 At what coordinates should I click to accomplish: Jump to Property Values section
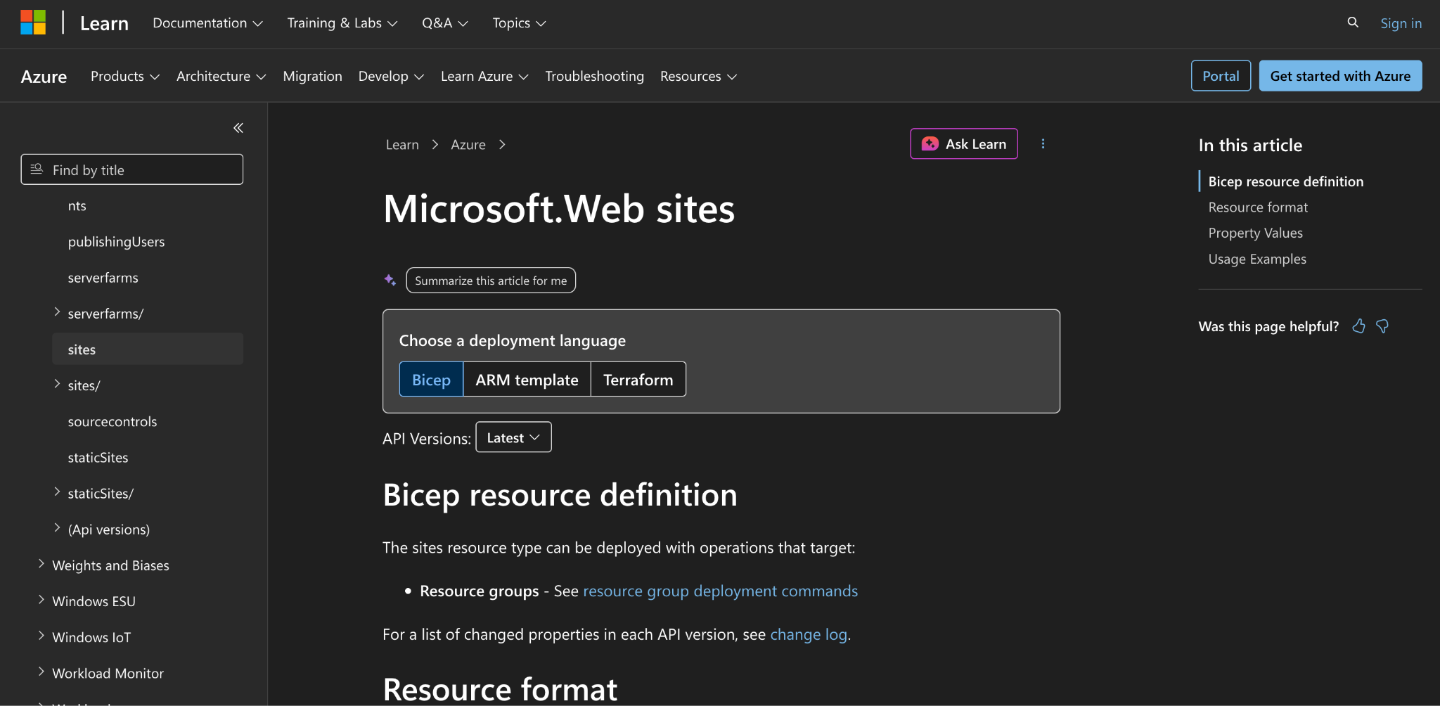tap(1255, 233)
